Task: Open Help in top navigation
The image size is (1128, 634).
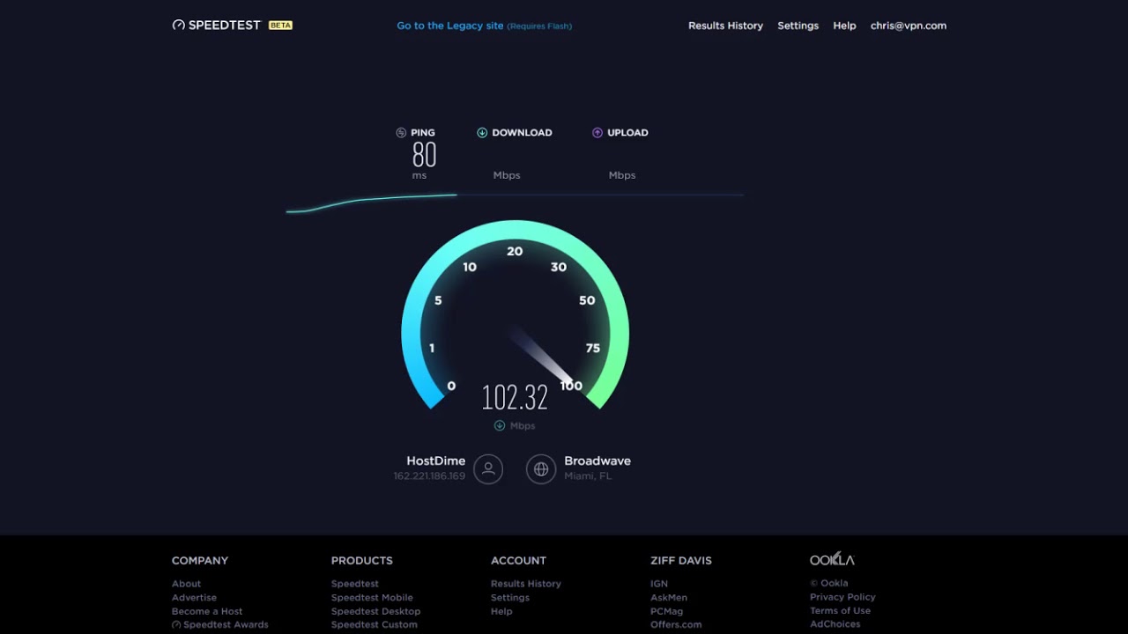Action: click(x=844, y=26)
